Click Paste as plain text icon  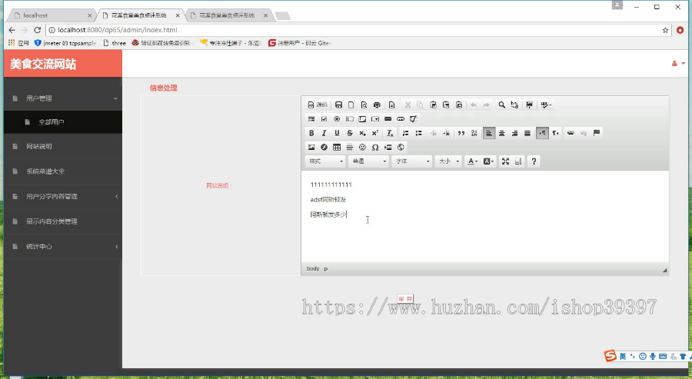coord(446,105)
